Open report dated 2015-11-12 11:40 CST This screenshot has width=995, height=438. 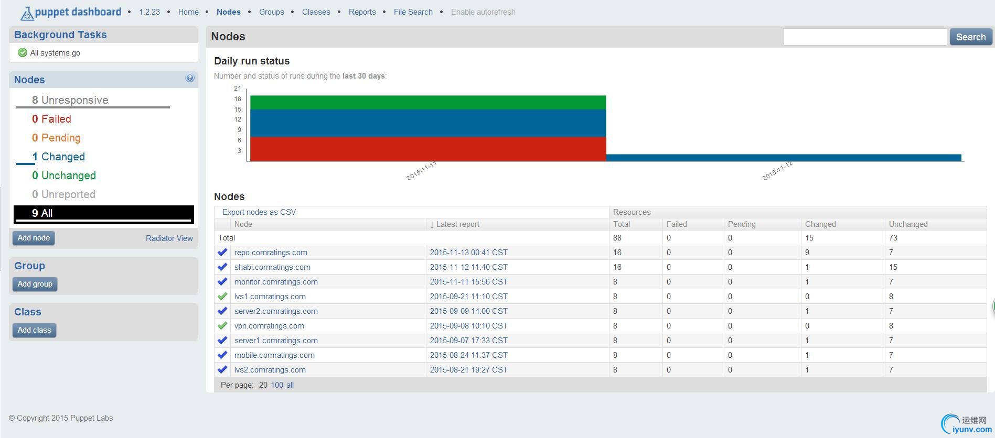pos(469,267)
